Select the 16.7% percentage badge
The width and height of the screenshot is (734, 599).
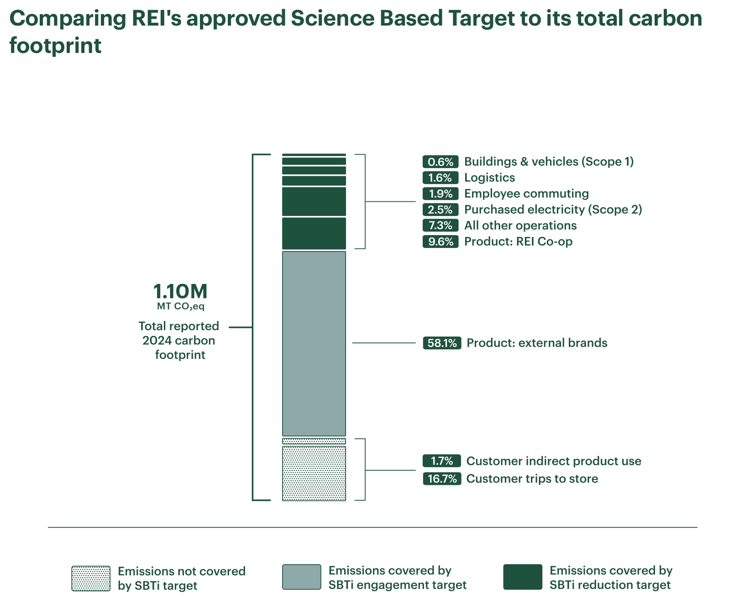pyautogui.click(x=442, y=479)
